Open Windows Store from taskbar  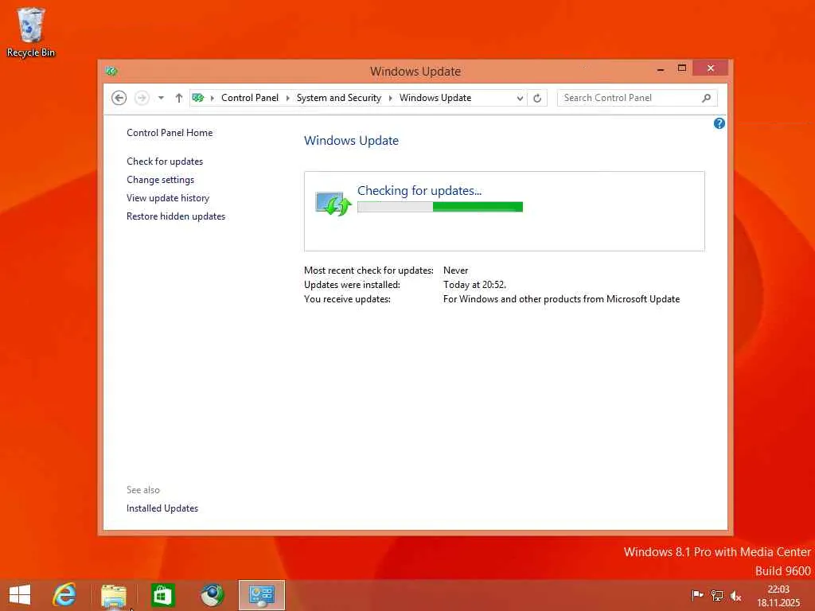tap(162, 595)
